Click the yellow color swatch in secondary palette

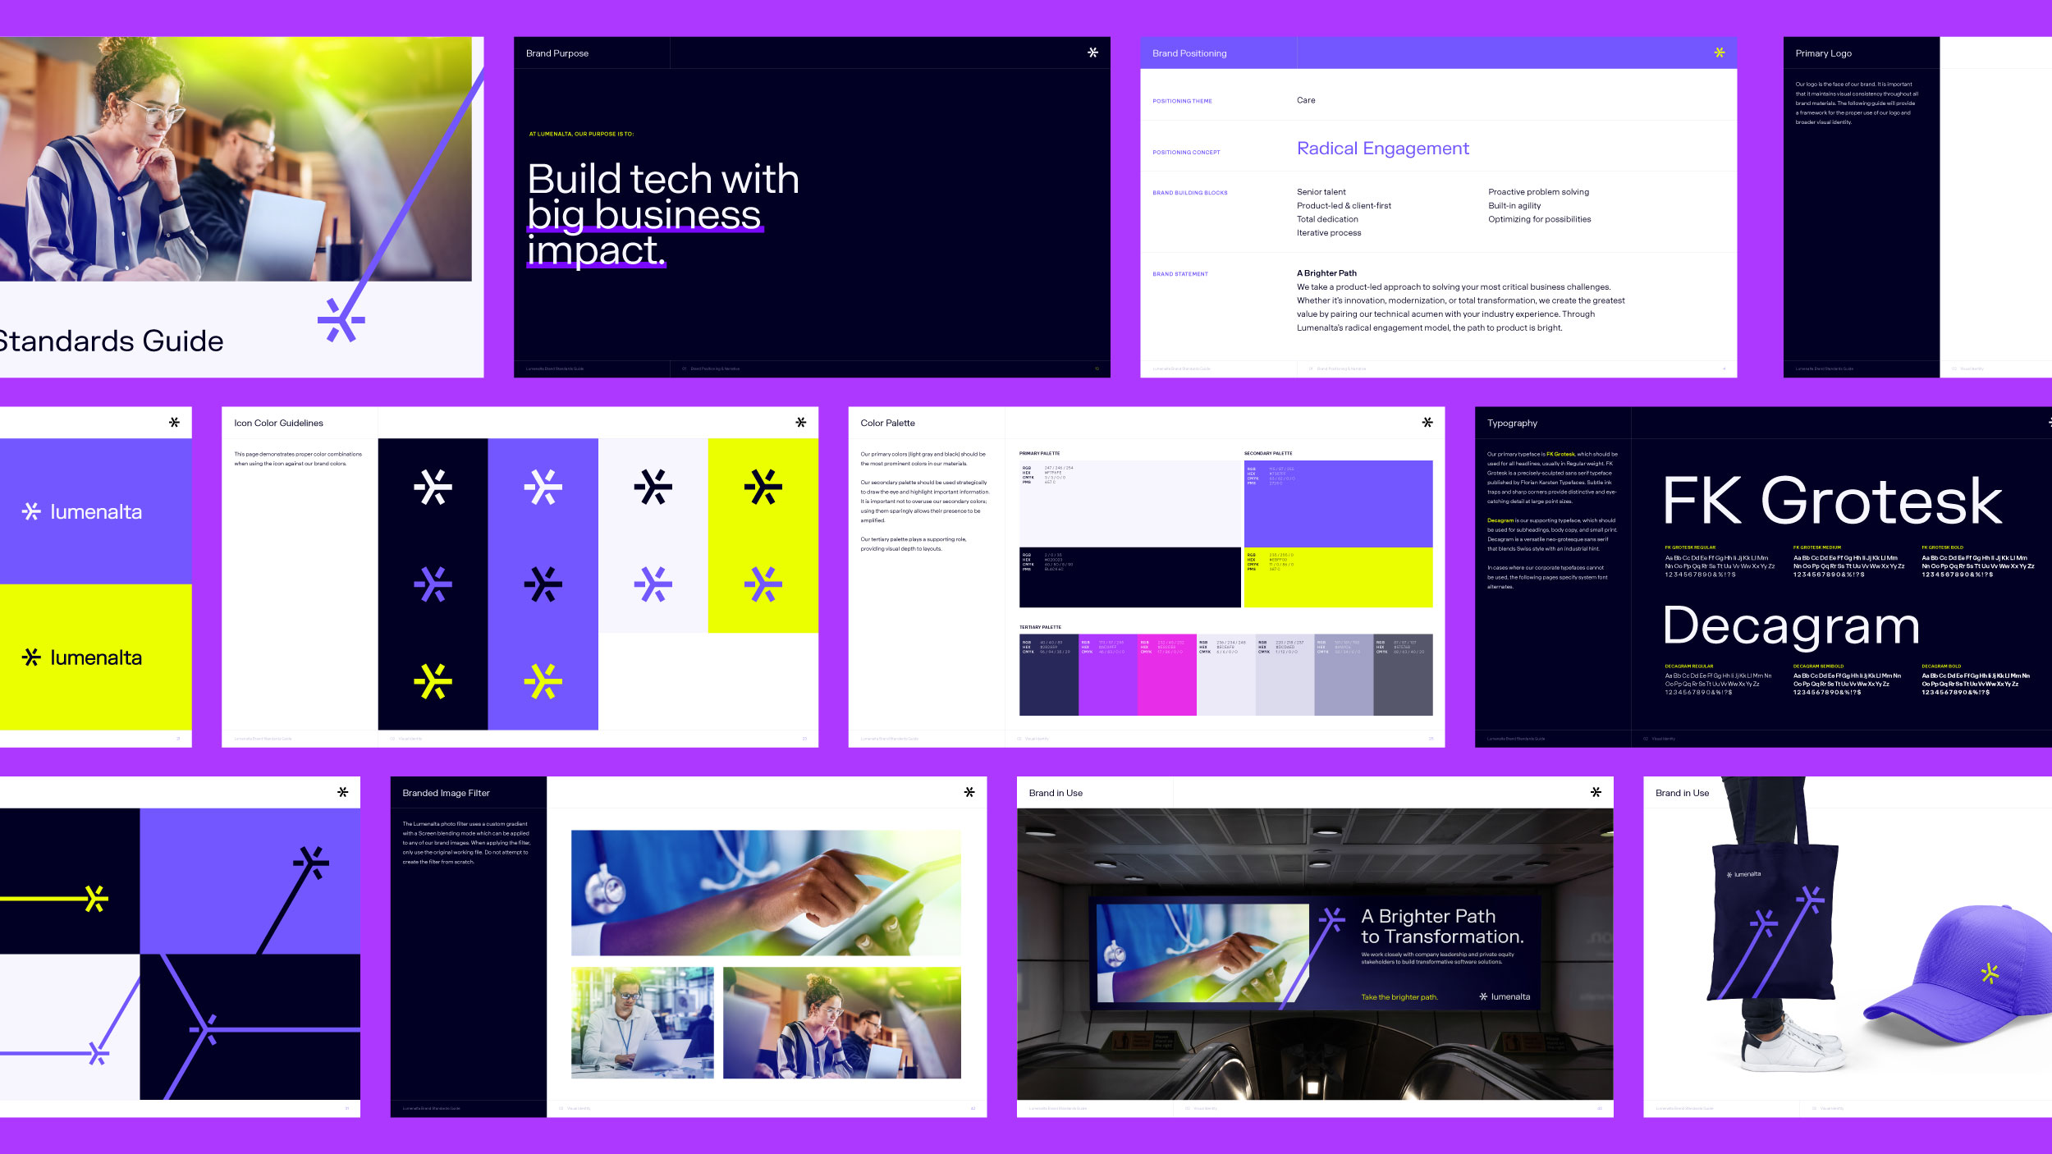[x=1338, y=578]
